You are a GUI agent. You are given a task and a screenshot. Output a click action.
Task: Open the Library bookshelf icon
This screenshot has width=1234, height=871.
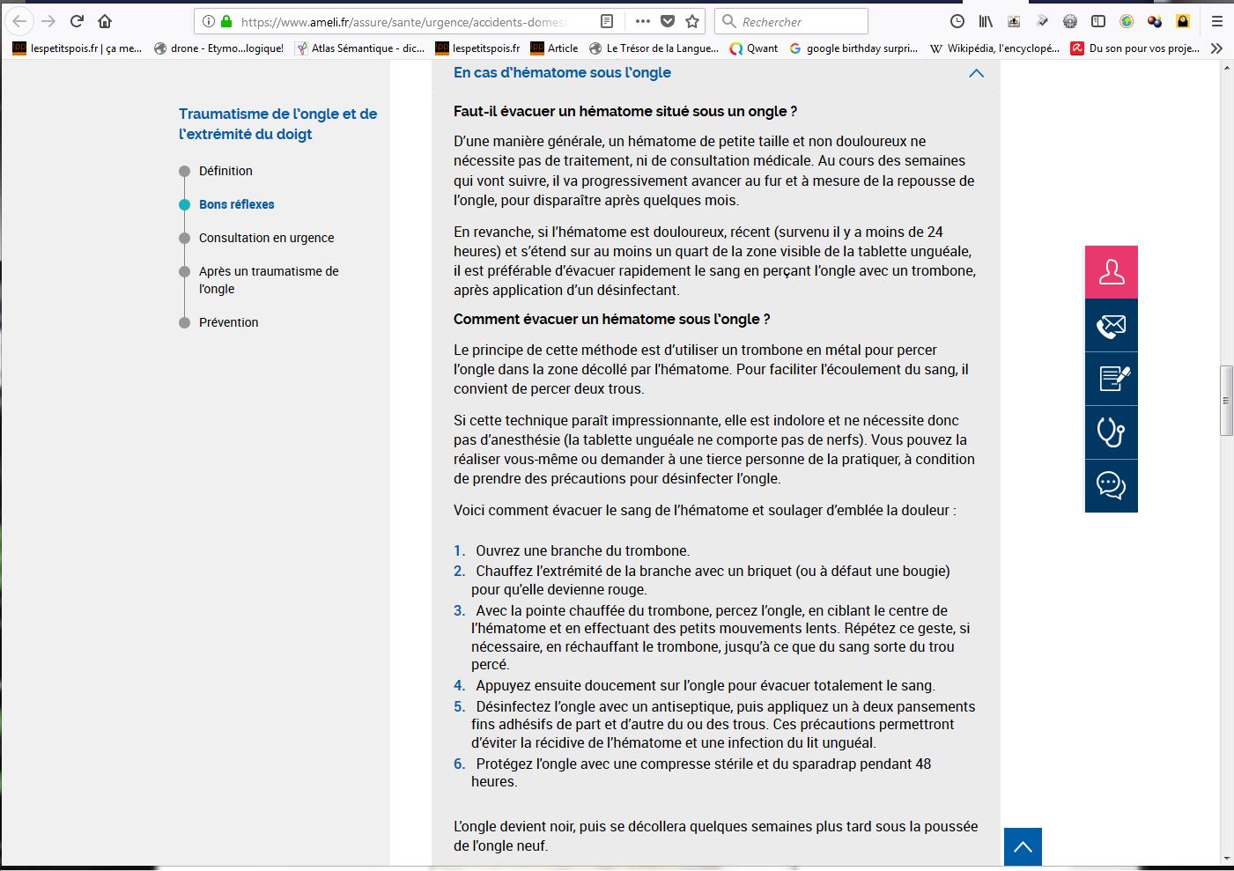[986, 21]
